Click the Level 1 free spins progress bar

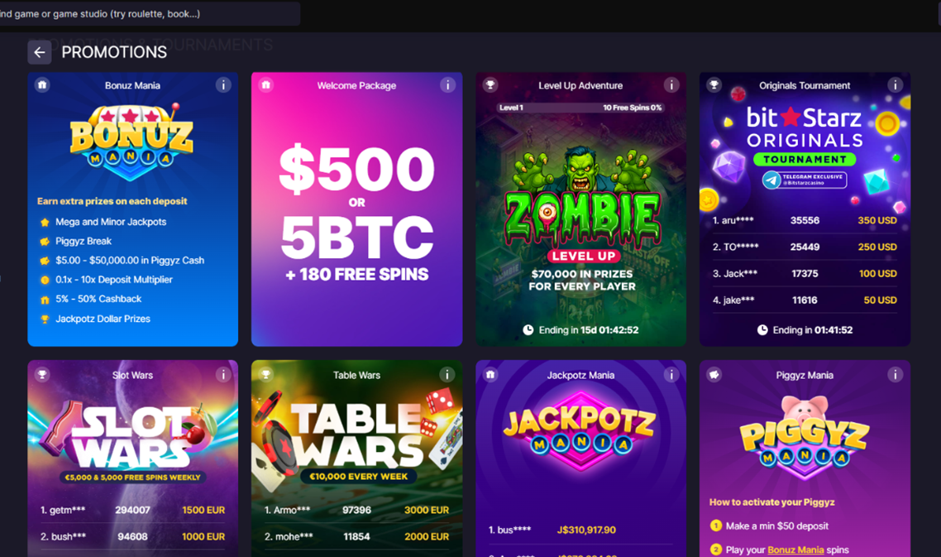[x=581, y=108]
